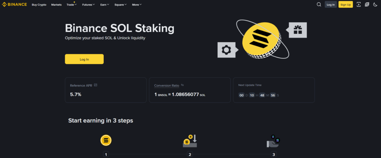Click the step 2 deposit coins icon

pos(190,140)
